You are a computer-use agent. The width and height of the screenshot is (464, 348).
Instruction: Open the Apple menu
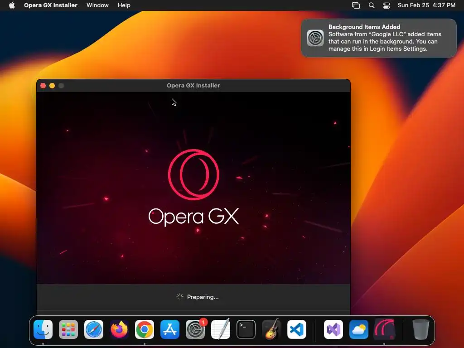click(x=12, y=5)
